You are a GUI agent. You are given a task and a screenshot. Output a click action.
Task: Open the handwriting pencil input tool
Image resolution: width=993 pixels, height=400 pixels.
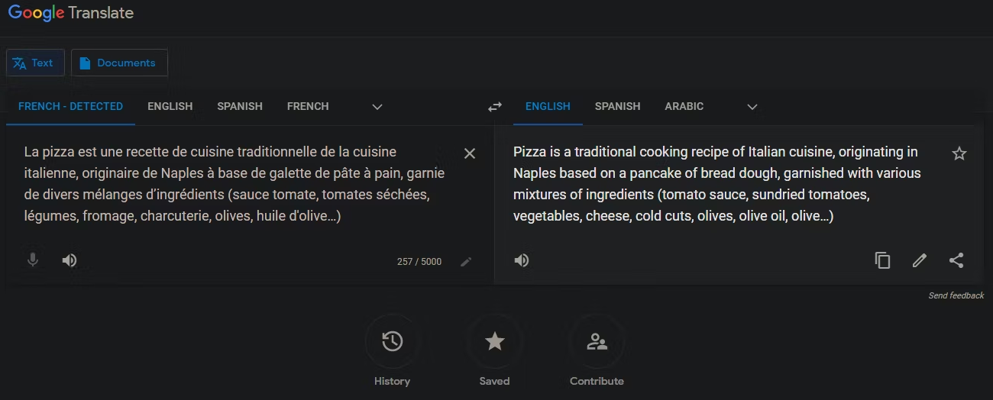click(x=466, y=262)
